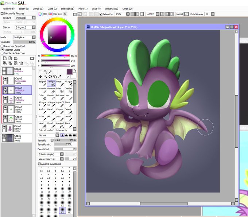Screen dimensions: 248x217
Task: Zoom out with the minus button
Action: [132, 14]
